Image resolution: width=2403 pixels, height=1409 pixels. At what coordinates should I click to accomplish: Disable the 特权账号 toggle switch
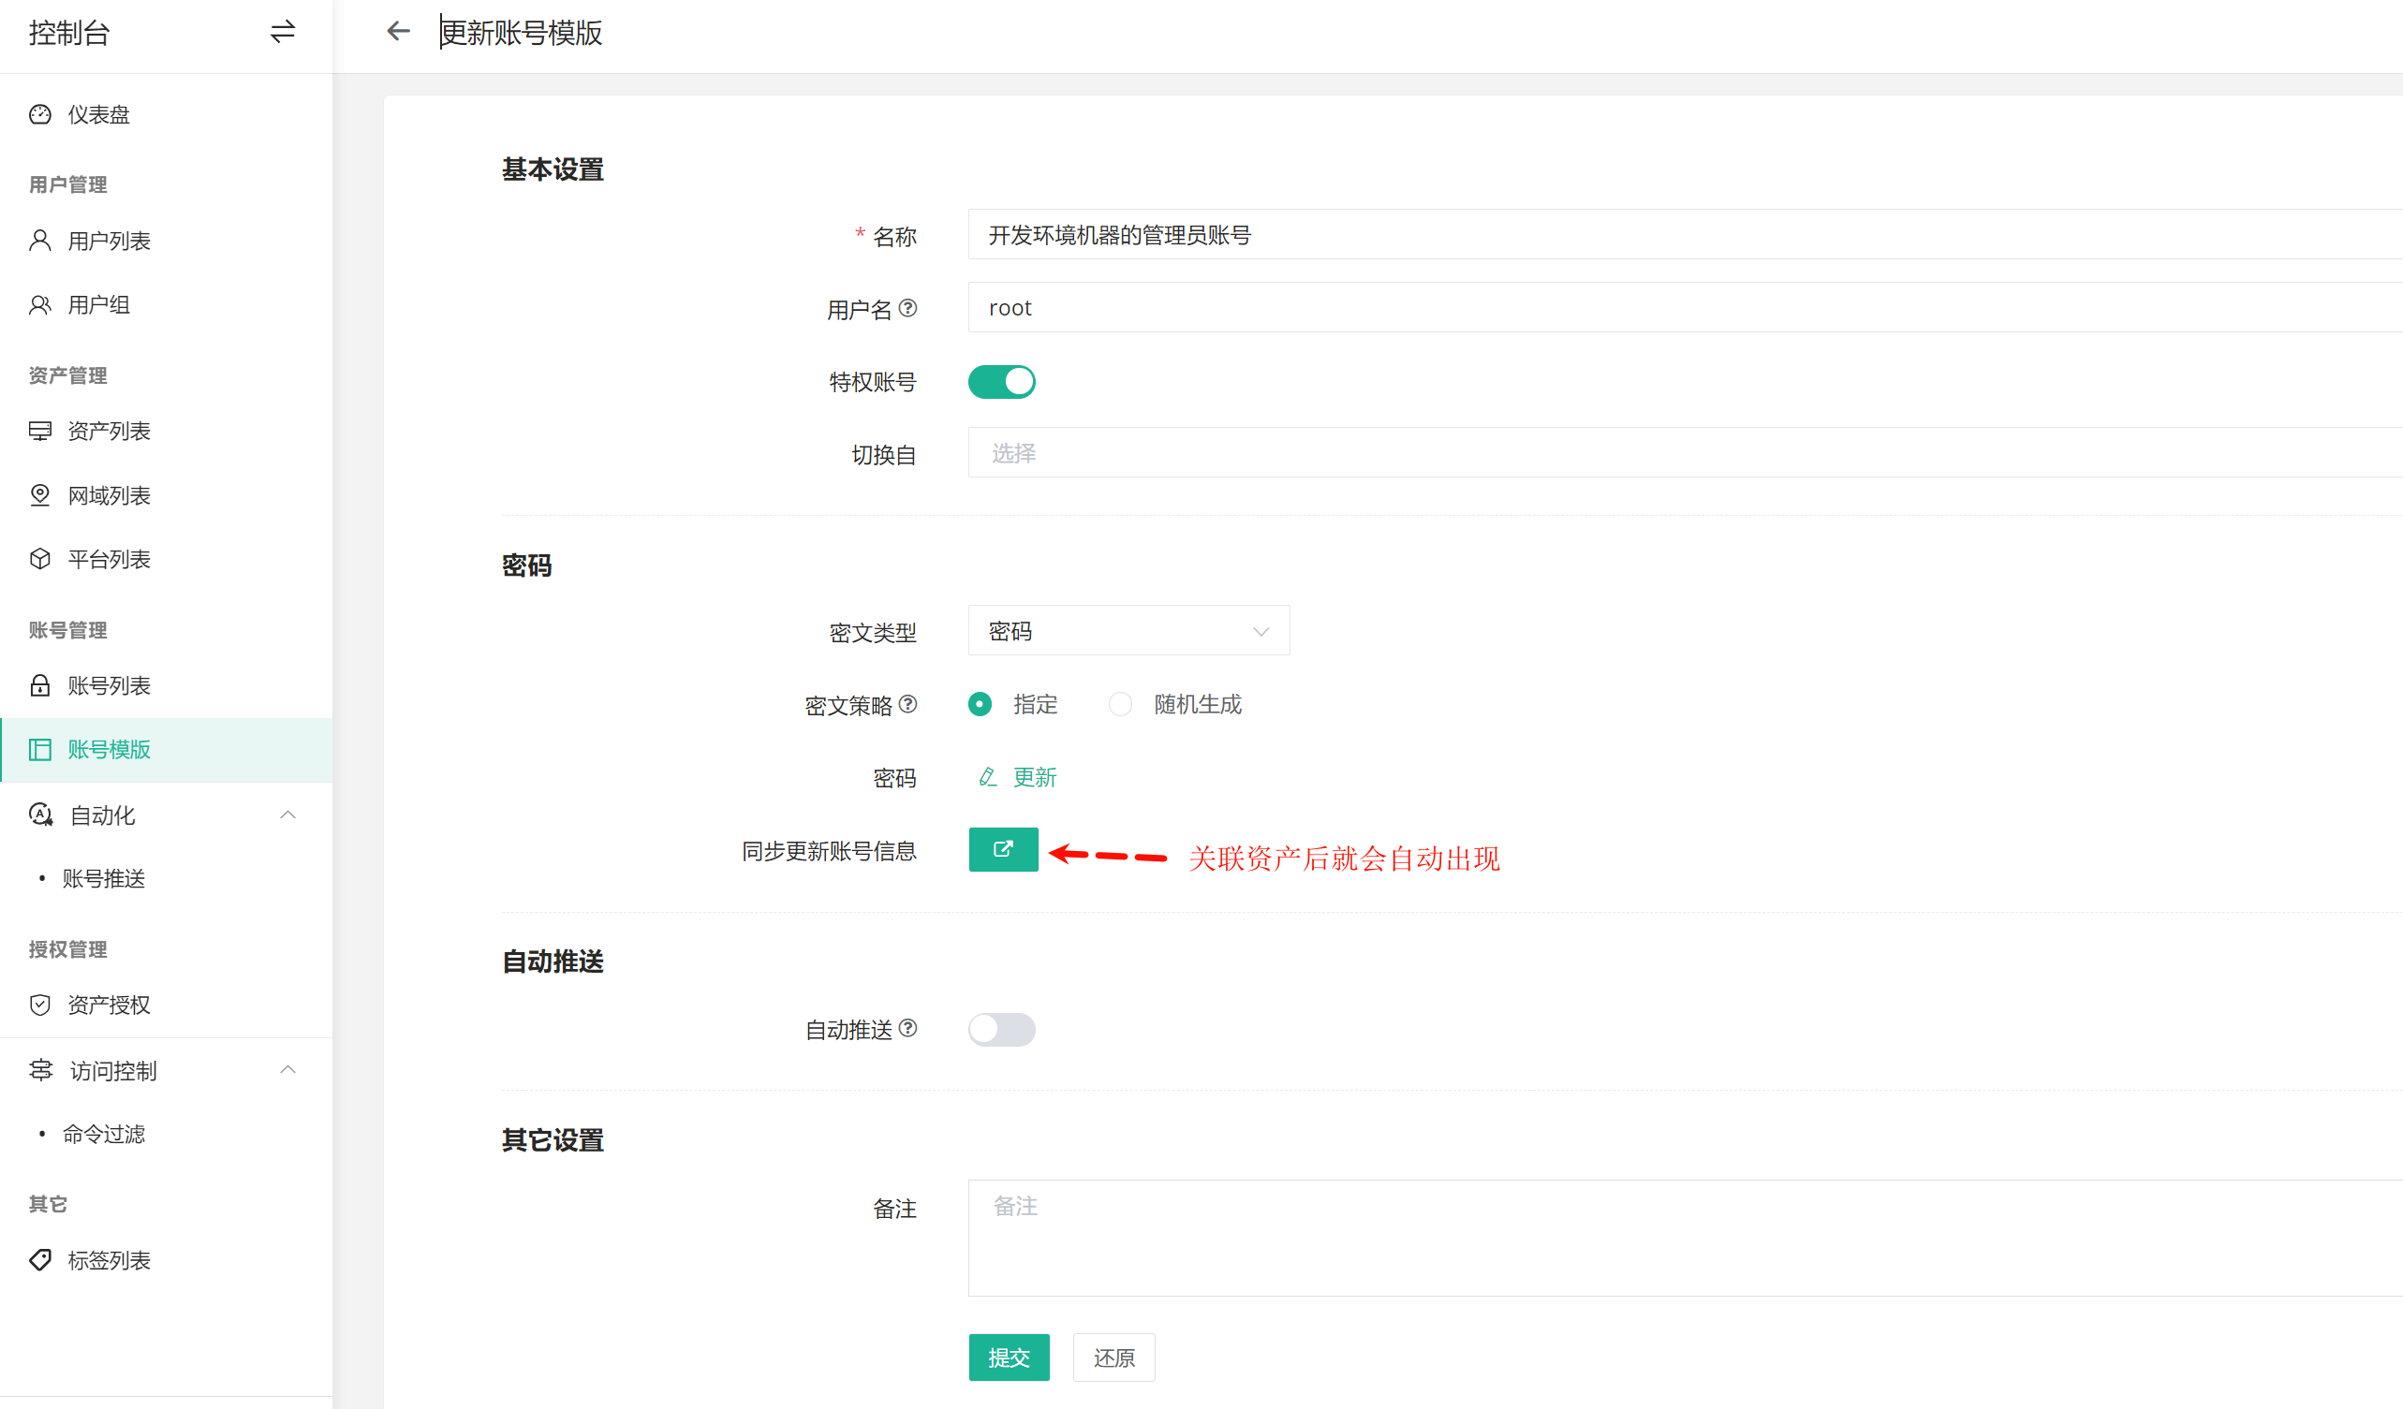[x=1000, y=381]
